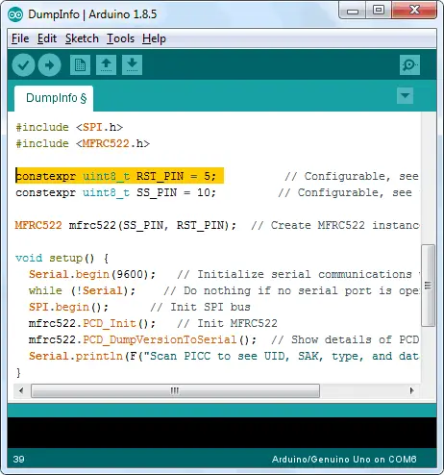This screenshot has height=475, width=444.
Task: Click the Arduino logo in title bar
Action: [15, 14]
